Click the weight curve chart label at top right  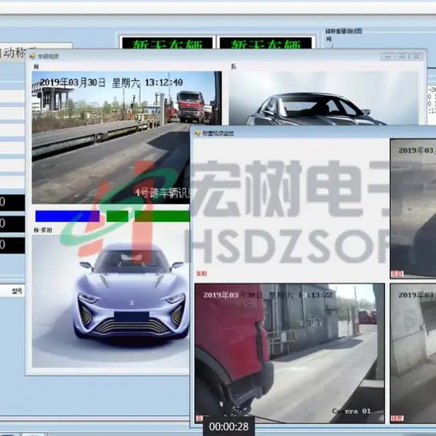point(344,31)
